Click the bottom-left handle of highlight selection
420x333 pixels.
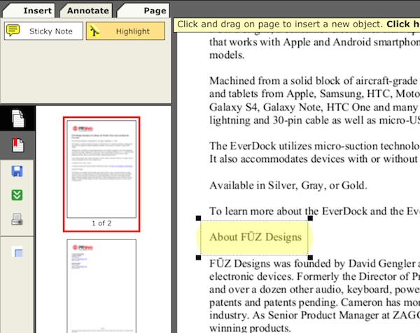199,258
